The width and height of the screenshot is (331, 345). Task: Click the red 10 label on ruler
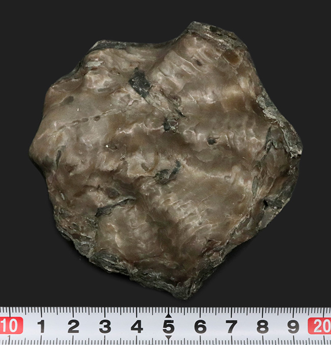[11, 326]
